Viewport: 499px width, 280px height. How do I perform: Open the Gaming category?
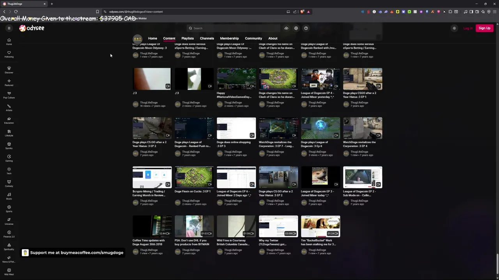click(9, 158)
